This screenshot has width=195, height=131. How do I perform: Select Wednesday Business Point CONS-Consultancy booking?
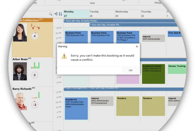[x=128, y=37]
